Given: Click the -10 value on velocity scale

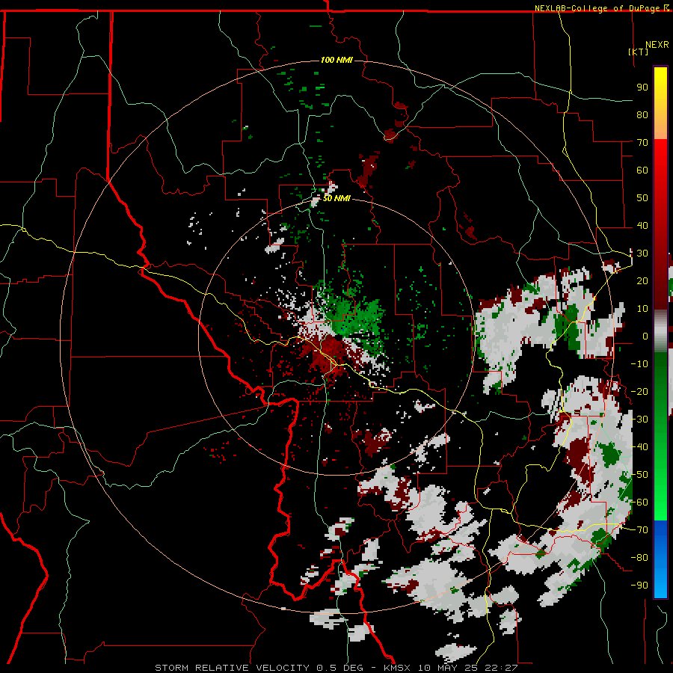Looking at the screenshot, I should [x=639, y=364].
